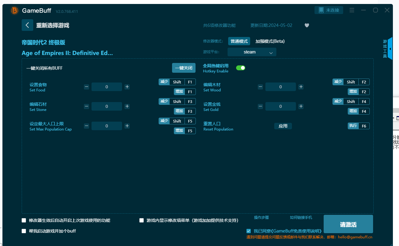Click the 帝国时代2 终极版 title
The width and height of the screenshot is (399, 246).
(x=43, y=42)
